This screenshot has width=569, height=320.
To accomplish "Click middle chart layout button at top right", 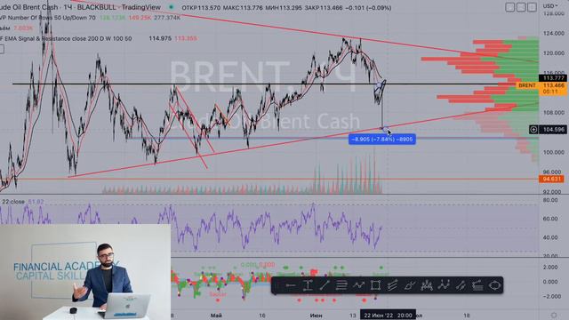I will click(x=521, y=7).
